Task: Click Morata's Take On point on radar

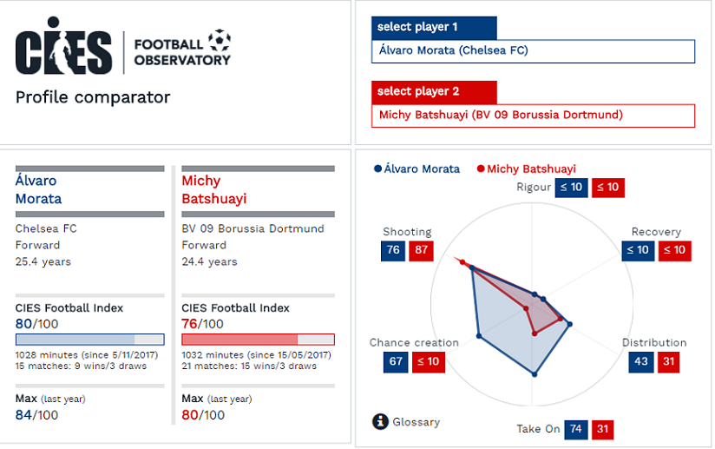Action: (x=535, y=374)
